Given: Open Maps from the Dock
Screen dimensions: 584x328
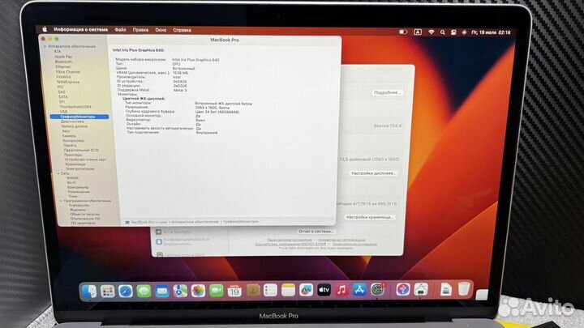Looking at the screenshot, I should (180, 291).
